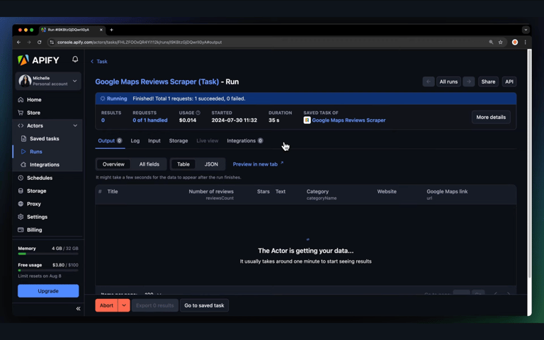Viewport: 544px width, 340px height.
Task: Open Settings in the sidebar
Action: point(37,217)
